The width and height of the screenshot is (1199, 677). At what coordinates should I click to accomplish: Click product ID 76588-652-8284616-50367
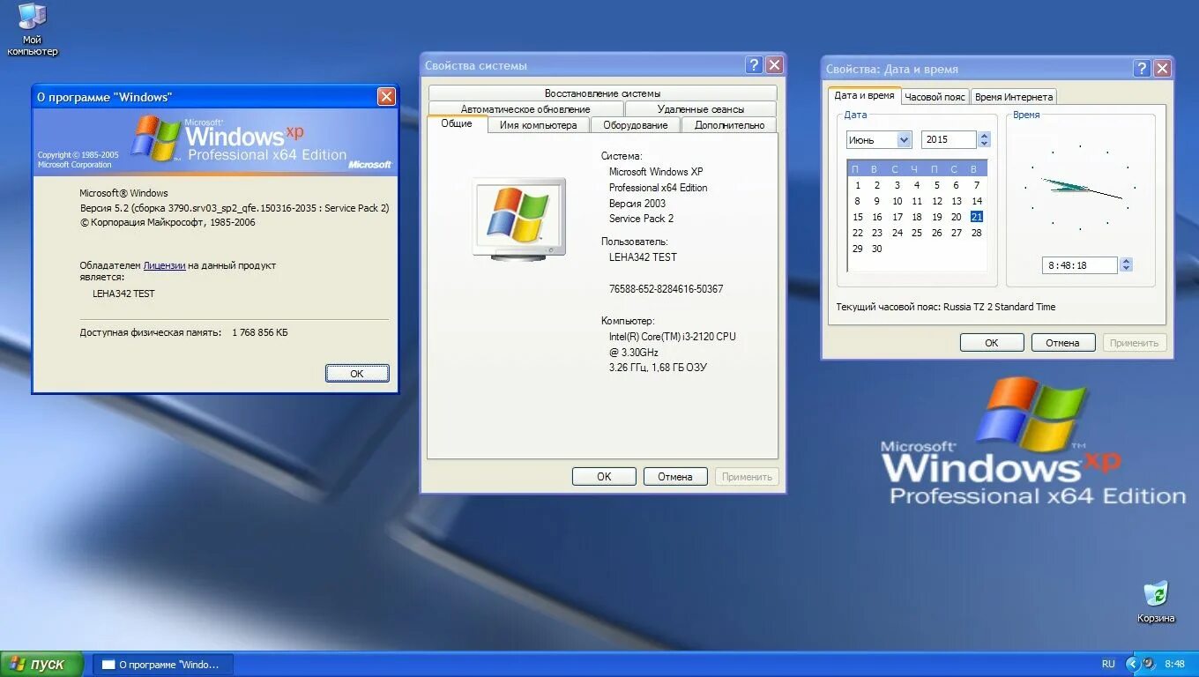[666, 289]
